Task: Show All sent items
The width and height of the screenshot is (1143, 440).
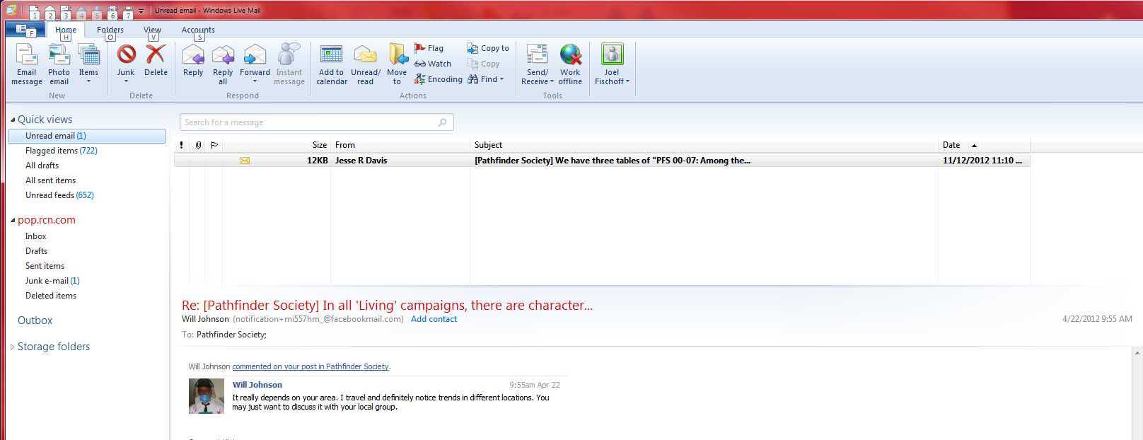Action: coord(50,180)
